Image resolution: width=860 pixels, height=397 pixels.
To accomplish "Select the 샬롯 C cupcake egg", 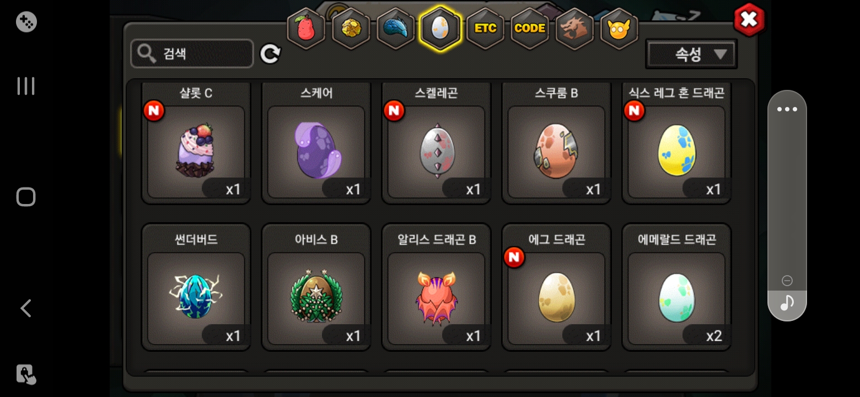I will pyautogui.click(x=196, y=143).
